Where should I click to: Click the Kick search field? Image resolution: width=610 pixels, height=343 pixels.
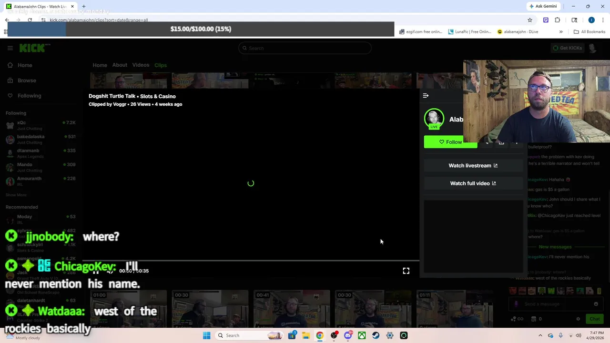coord(305,48)
